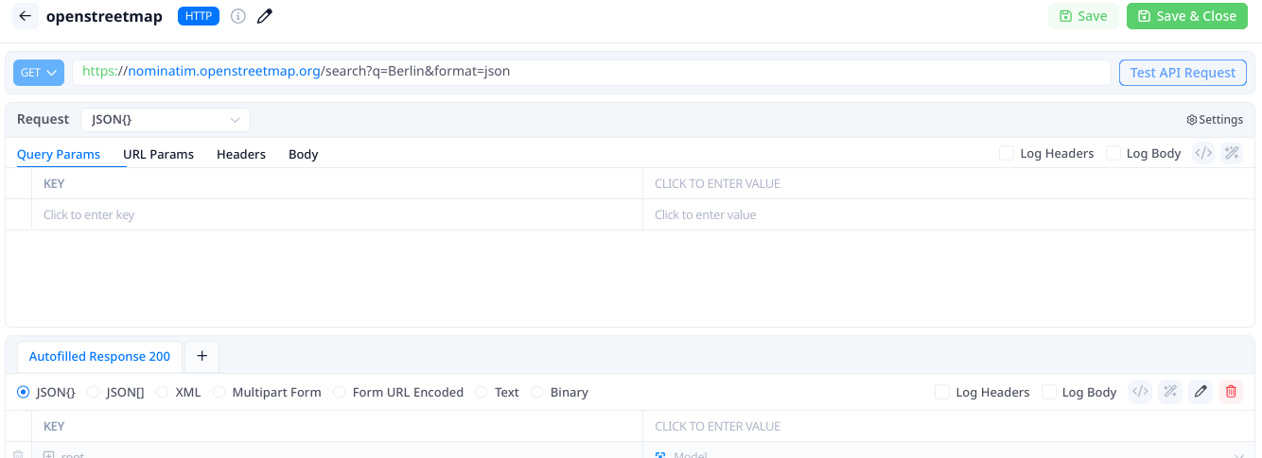Open response code view icon

point(1140,392)
